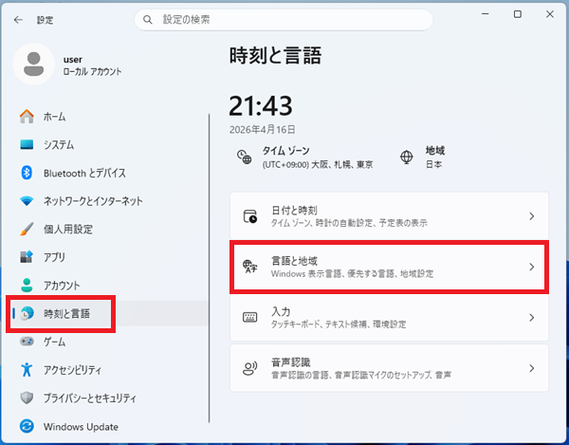This screenshot has height=445, width=569.
Task: Expand the 言語と地域 chevron arrow
Action: click(532, 267)
